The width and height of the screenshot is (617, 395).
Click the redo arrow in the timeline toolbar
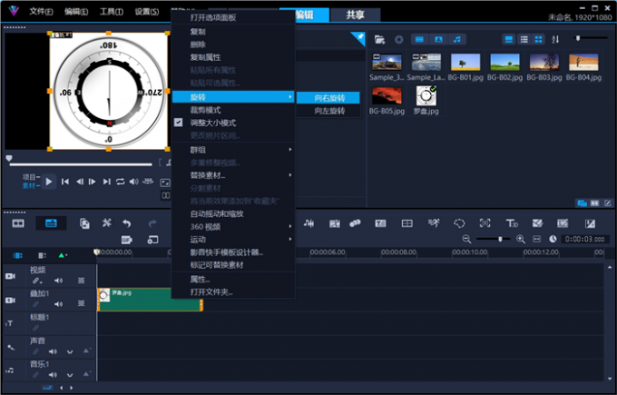(x=152, y=223)
